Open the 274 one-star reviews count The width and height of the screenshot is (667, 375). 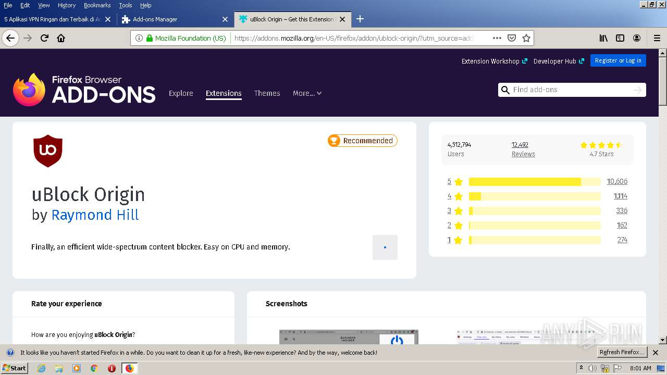click(x=622, y=240)
